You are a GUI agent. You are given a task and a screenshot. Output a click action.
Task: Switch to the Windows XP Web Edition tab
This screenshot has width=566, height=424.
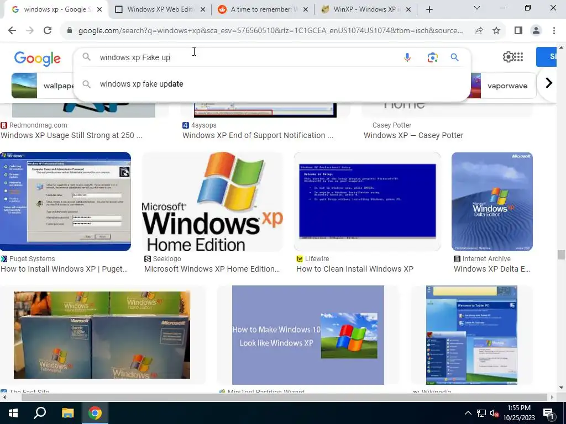[160, 9]
